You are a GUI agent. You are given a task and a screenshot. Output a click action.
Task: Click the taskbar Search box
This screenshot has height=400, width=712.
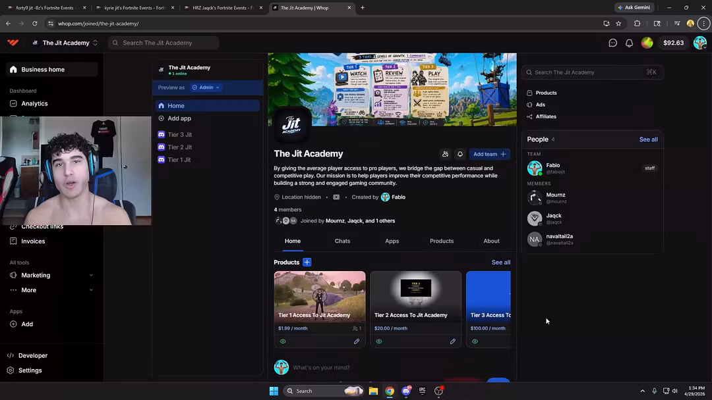pyautogui.click(x=323, y=391)
